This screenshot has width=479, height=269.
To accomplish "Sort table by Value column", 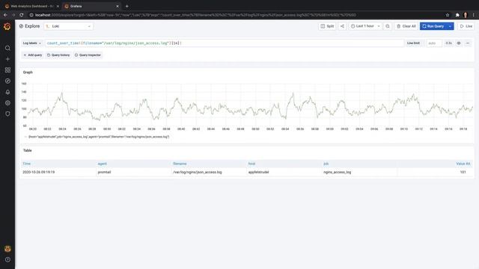I will 463,164.
